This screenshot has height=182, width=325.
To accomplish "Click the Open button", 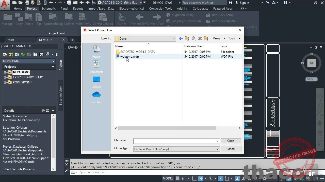I will pyautogui.click(x=230, y=141).
